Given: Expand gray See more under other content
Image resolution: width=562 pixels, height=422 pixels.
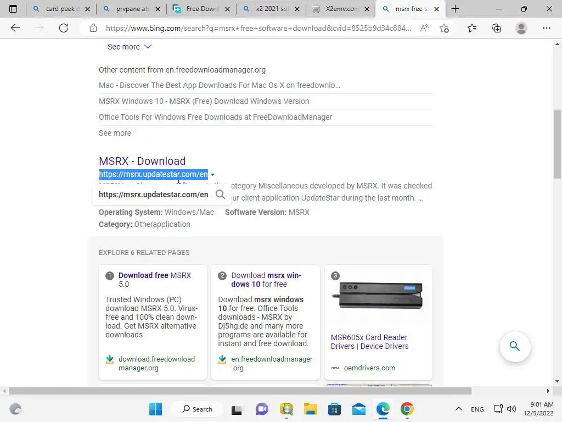Looking at the screenshot, I should click(x=115, y=133).
